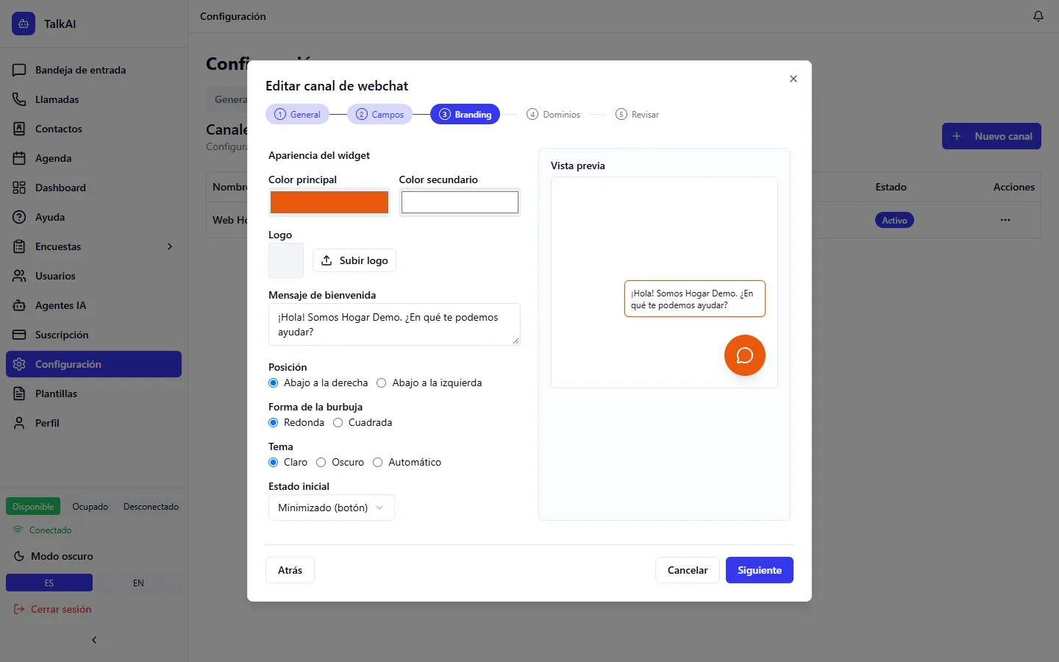
Task: Collapse the sidebar with the arrow
Action: [x=94, y=640]
